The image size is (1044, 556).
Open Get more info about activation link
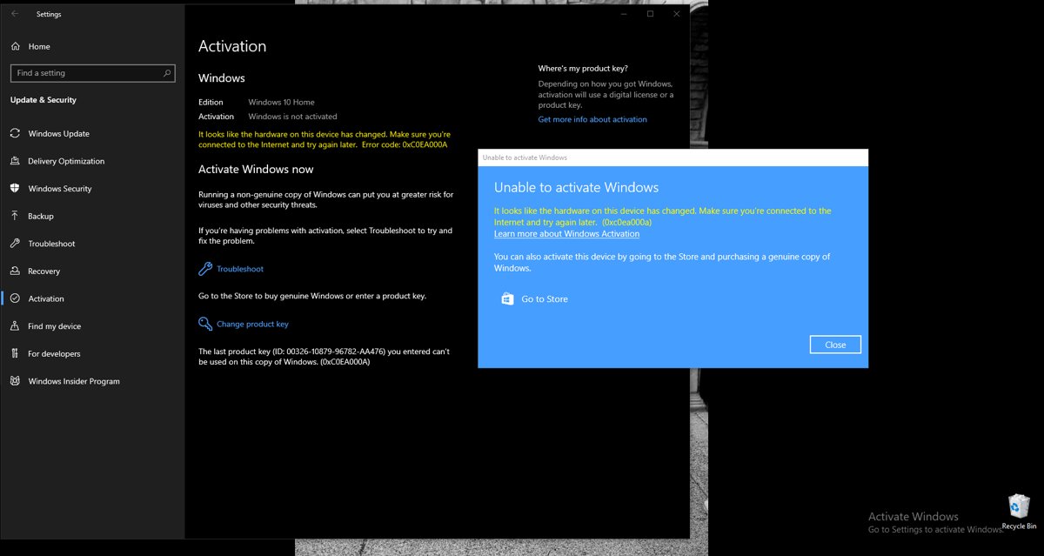pos(592,119)
